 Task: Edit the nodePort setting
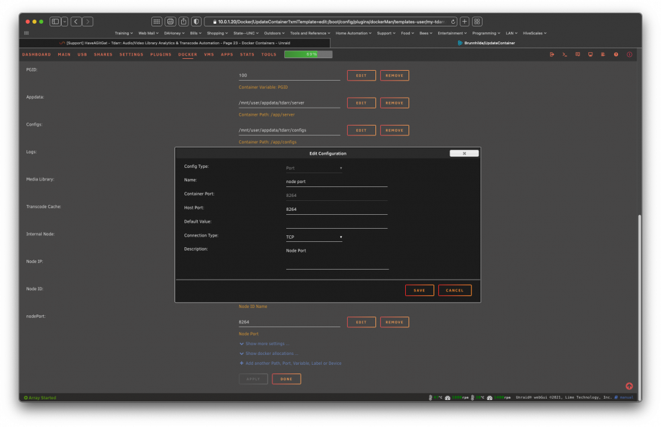click(362, 322)
